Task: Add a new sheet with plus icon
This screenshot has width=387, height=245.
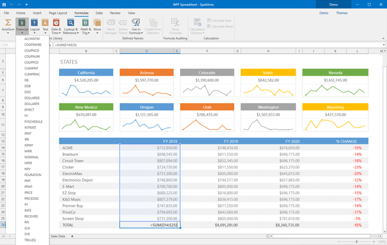Action: [72, 236]
